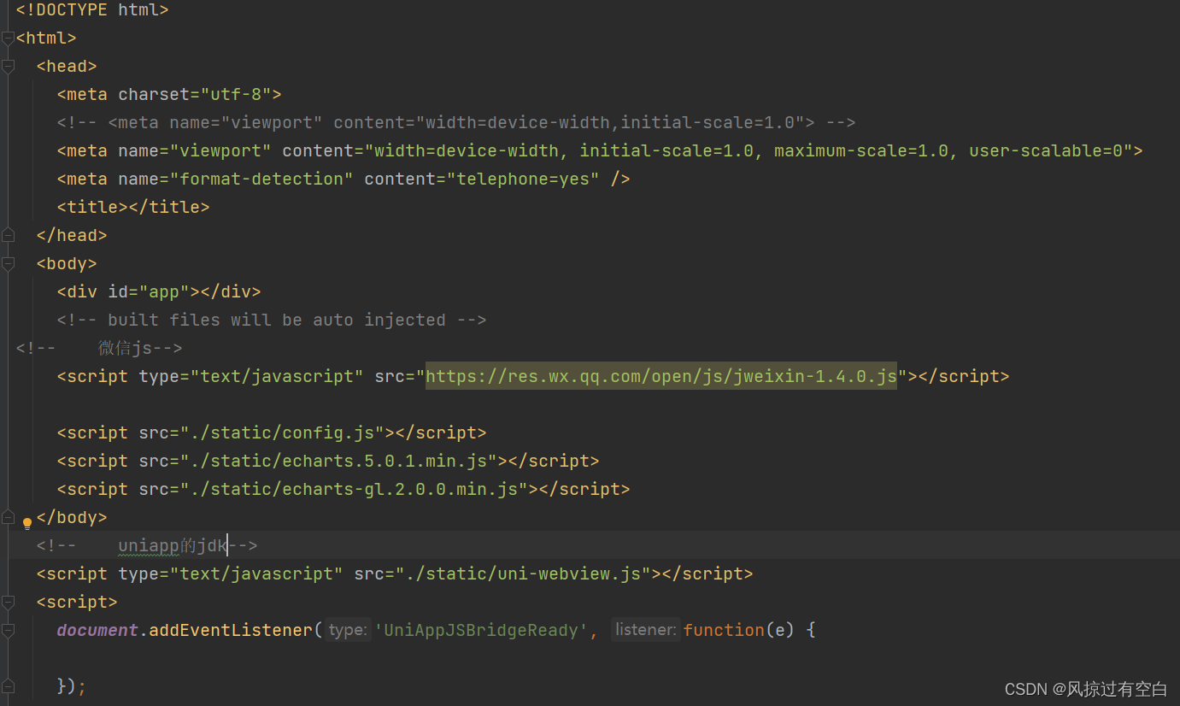The image size is (1180, 706).
Task: Toggle fold marker at </head> line
Action: click(8, 235)
